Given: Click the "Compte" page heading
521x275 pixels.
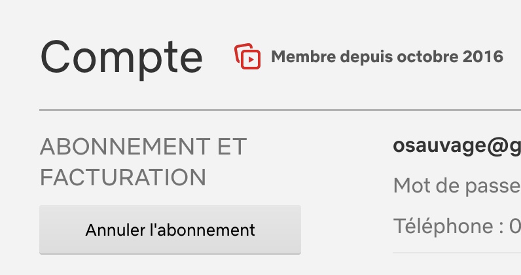Looking at the screenshot, I should click(122, 57).
